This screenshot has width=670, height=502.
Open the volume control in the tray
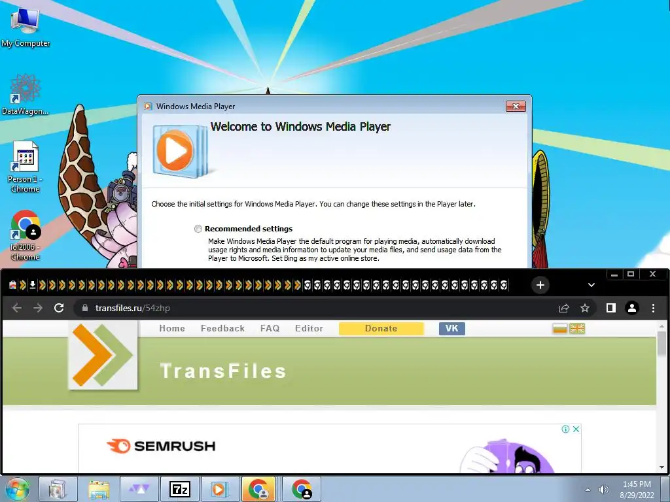[x=603, y=490]
